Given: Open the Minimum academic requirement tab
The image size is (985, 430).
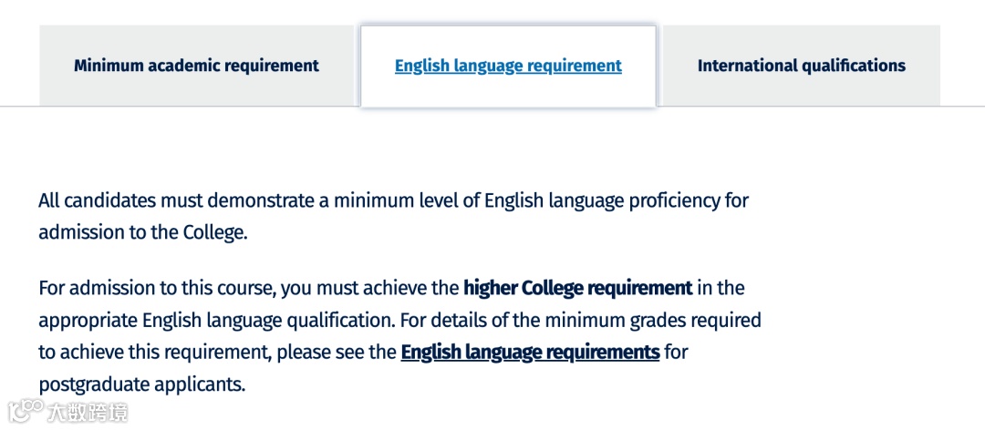Looking at the screenshot, I should click(197, 66).
